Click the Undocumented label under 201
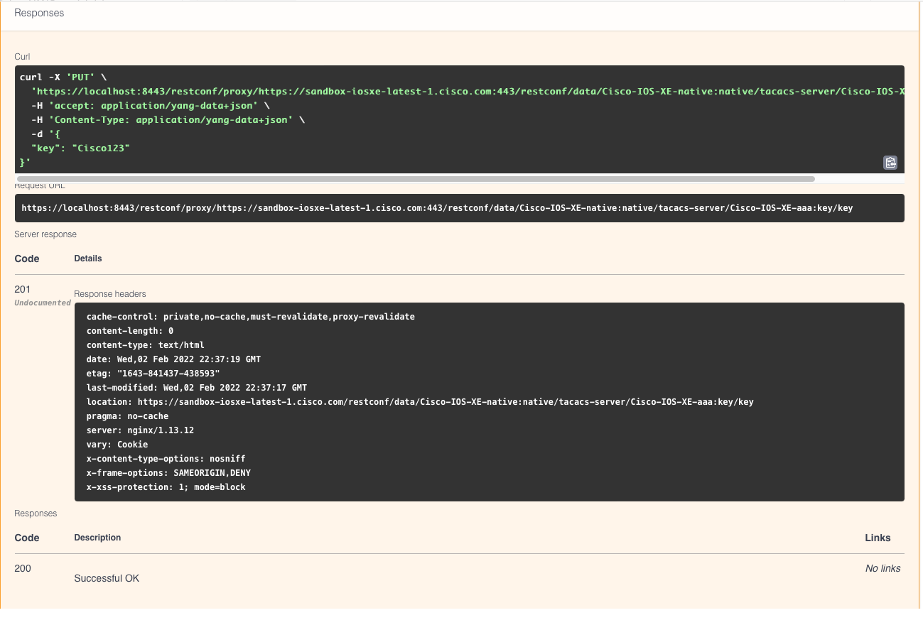The image size is (923, 625). pyautogui.click(x=43, y=303)
